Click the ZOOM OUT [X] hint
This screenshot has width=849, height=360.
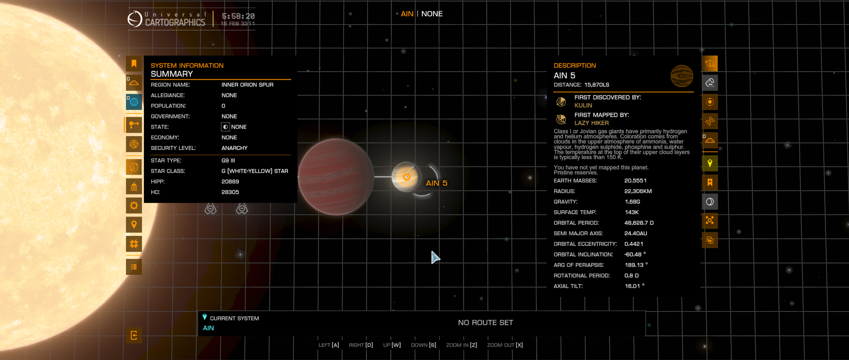(x=505, y=345)
